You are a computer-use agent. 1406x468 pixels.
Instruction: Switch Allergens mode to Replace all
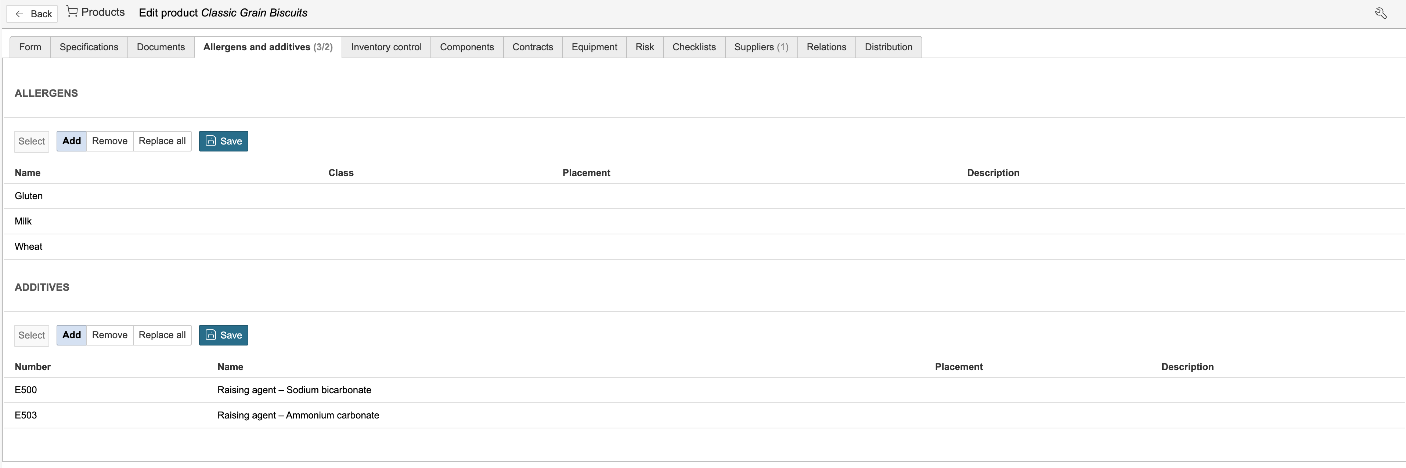click(162, 141)
